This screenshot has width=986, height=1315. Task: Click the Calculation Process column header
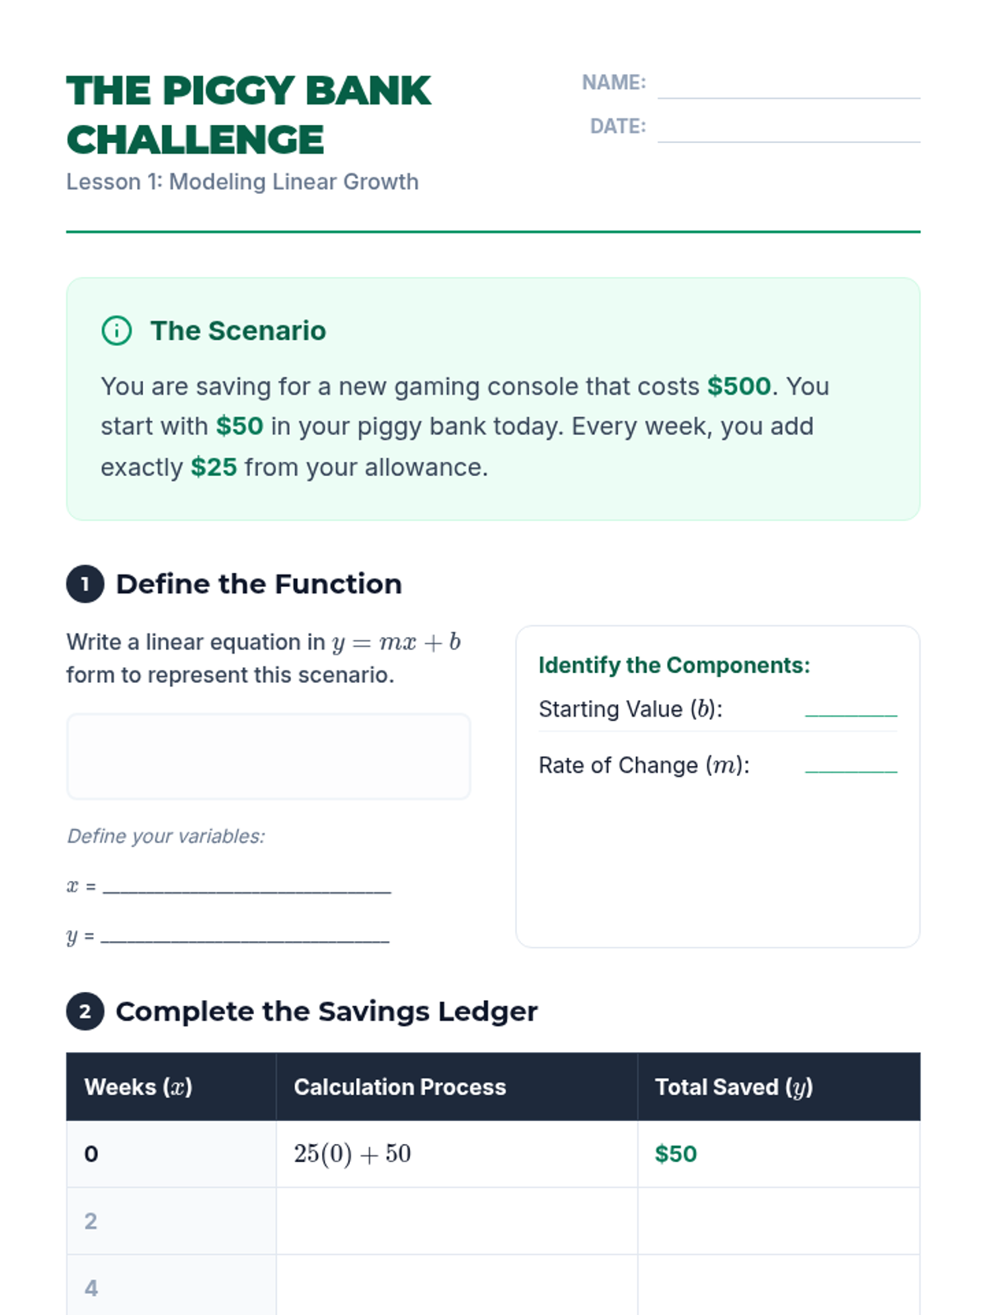(x=400, y=1087)
